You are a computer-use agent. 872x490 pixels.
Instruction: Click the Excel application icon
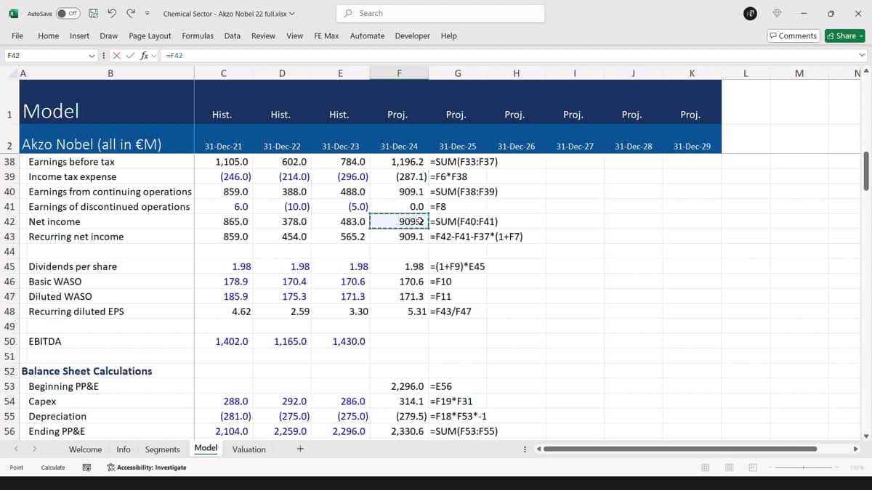coord(13,13)
